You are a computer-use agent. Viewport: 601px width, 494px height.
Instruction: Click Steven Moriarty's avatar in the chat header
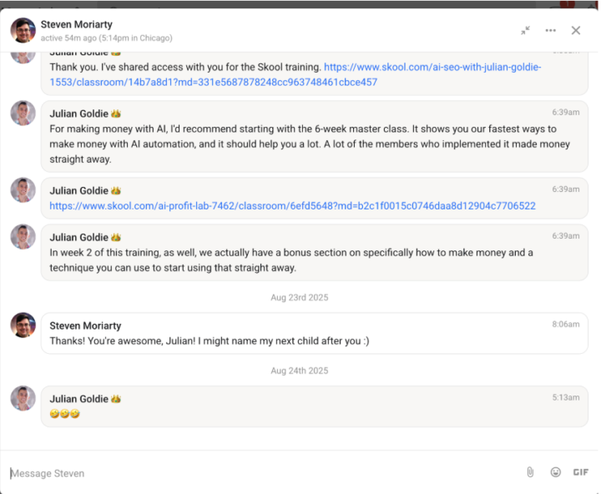coord(23,30)
